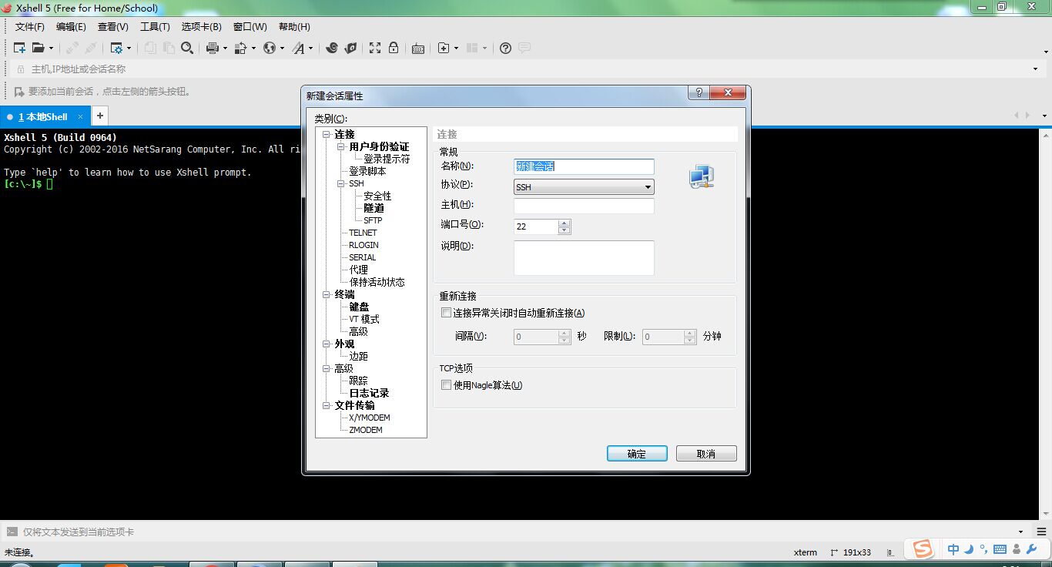Screen dimensions: 1052x567
Task: Enable auto reconnect on abnormal close checkbox
Action: tap(446, 313)
